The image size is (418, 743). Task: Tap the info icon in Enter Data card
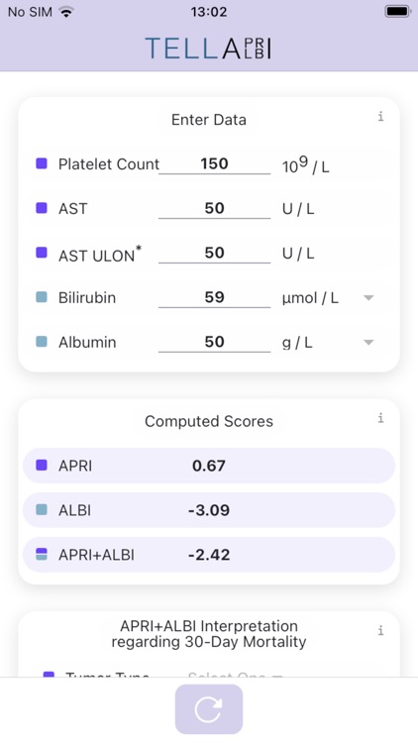click(x=380, y=117)
